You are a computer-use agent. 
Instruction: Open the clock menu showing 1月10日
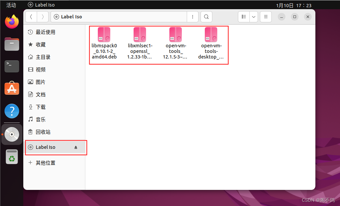295,5
